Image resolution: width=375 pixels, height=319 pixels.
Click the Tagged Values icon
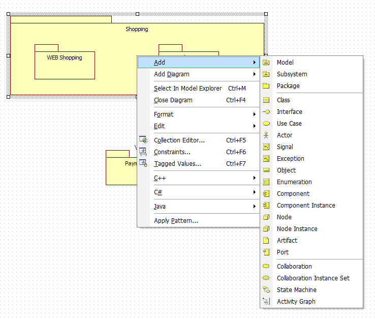click(x=143, y=163)
